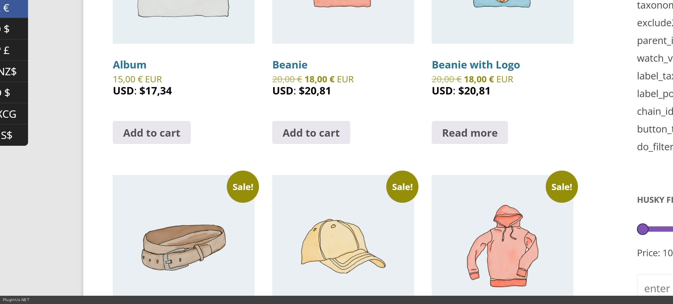The image size is (673, 304).
Task: Add the Album to cart
Action: click(x=151, y=133)
